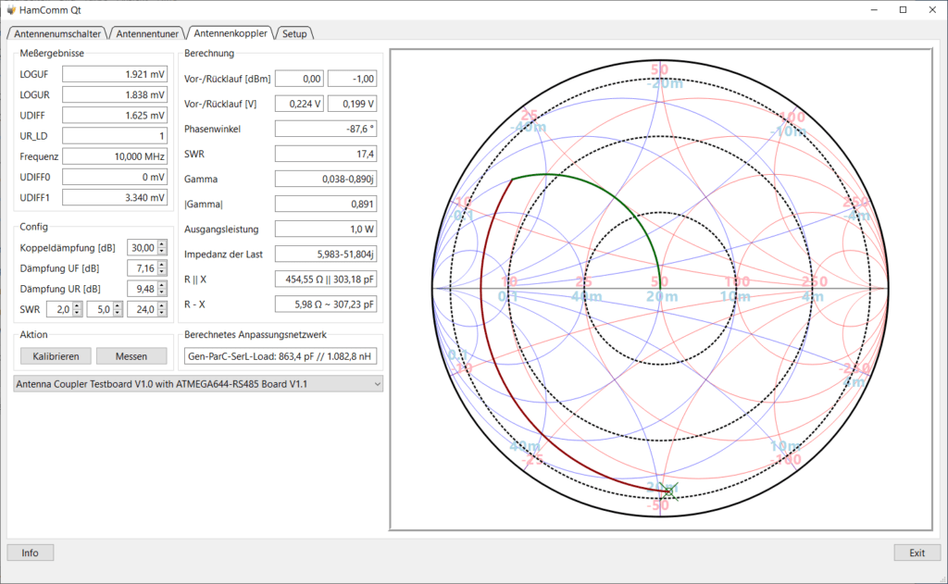Increase Koppeldämpfung value with up arrow

162,244
